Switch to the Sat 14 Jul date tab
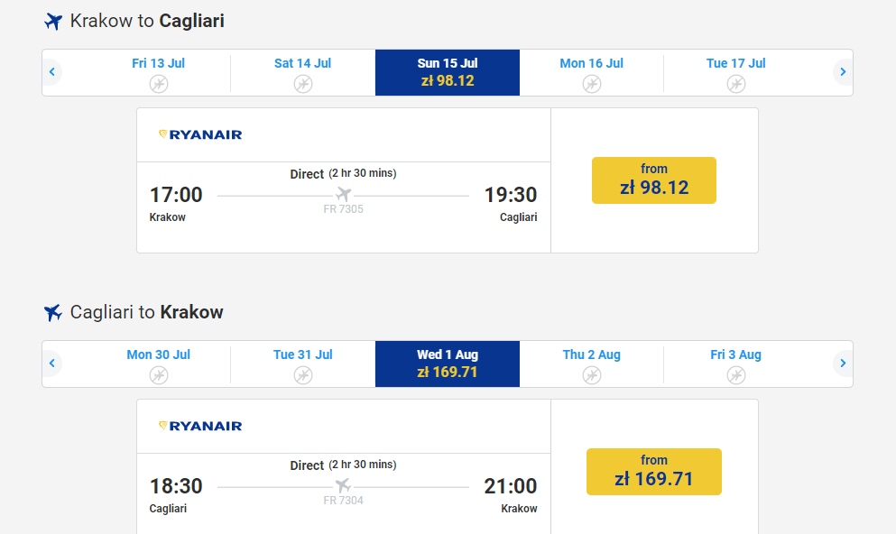 pos(303,72)
